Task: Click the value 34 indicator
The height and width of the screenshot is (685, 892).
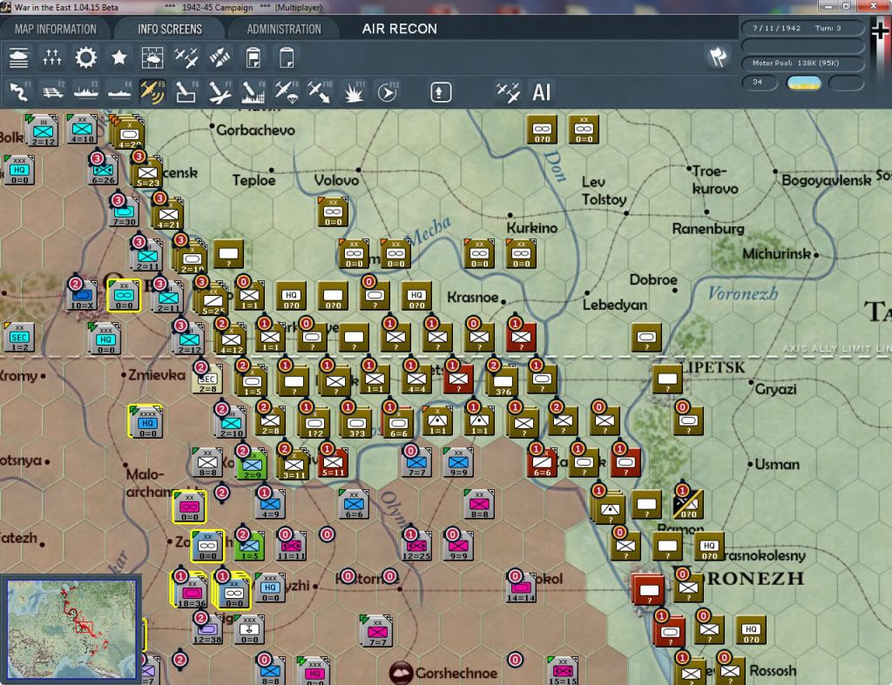Action: [759, 83]
